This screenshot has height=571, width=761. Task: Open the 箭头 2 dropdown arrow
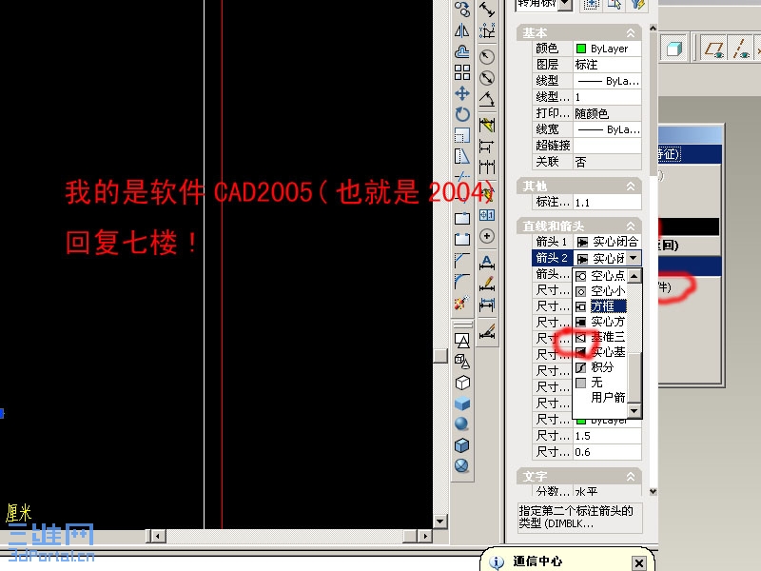click(x=633, y=258)
